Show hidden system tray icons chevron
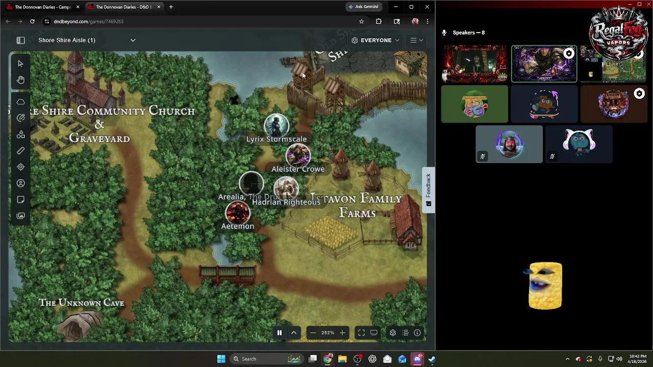Image resolution: width=653 pixels, height=367 pixels. (567, 359)
